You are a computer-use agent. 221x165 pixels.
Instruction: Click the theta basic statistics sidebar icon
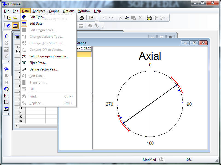[x=6, y=36]
